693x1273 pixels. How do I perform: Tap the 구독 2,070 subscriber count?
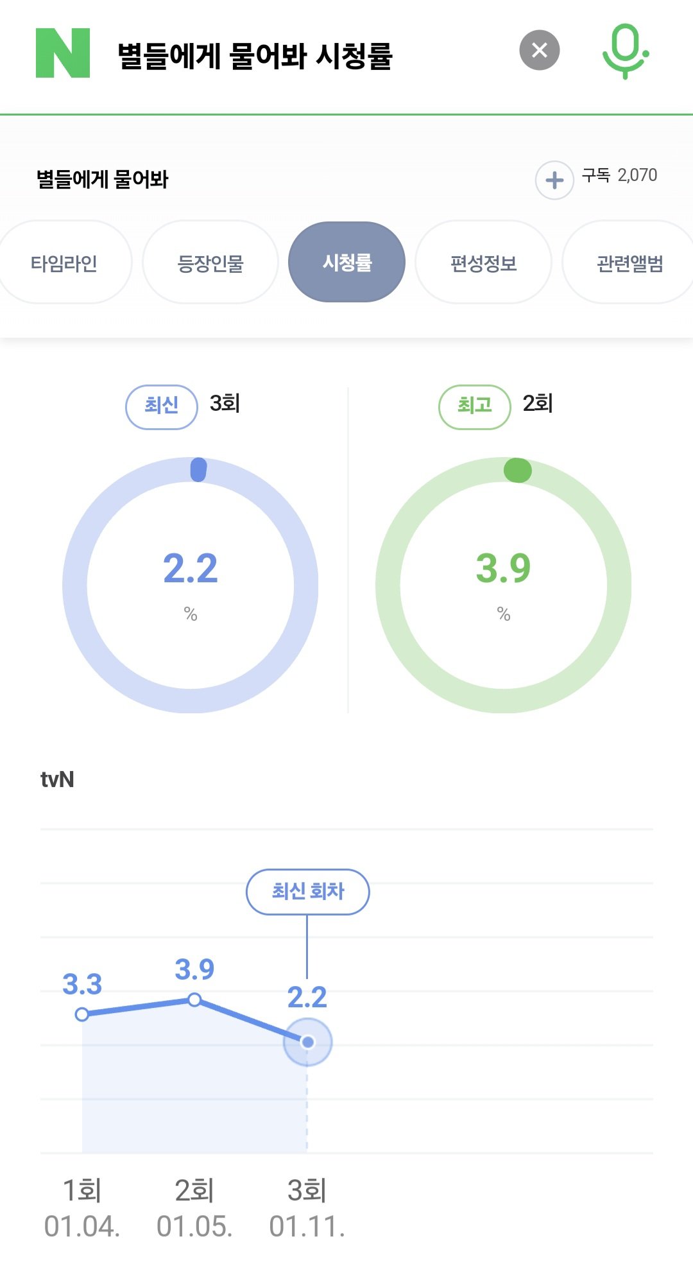click(619, 175)
